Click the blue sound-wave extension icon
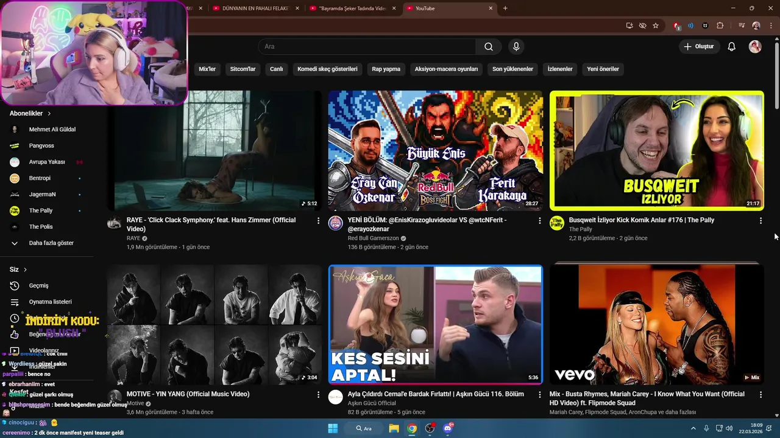 coord(690,26)
